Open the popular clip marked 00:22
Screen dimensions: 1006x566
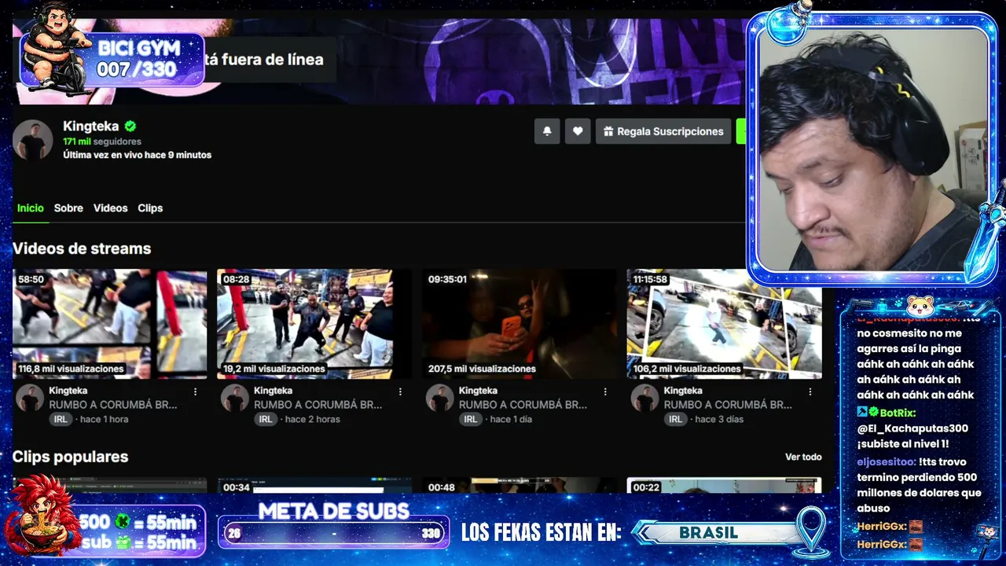725,486
